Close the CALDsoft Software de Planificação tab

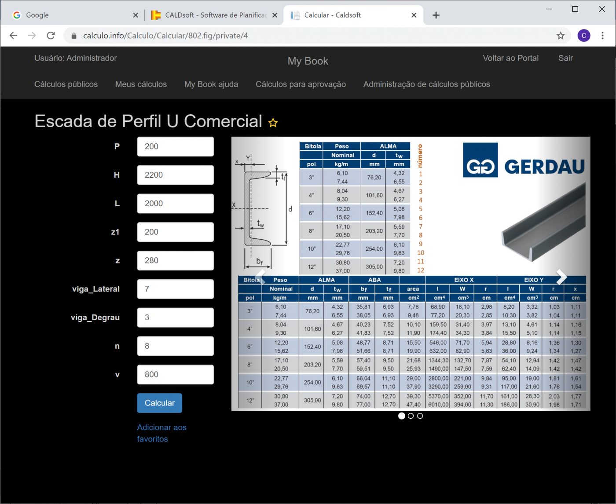(275, 15)
